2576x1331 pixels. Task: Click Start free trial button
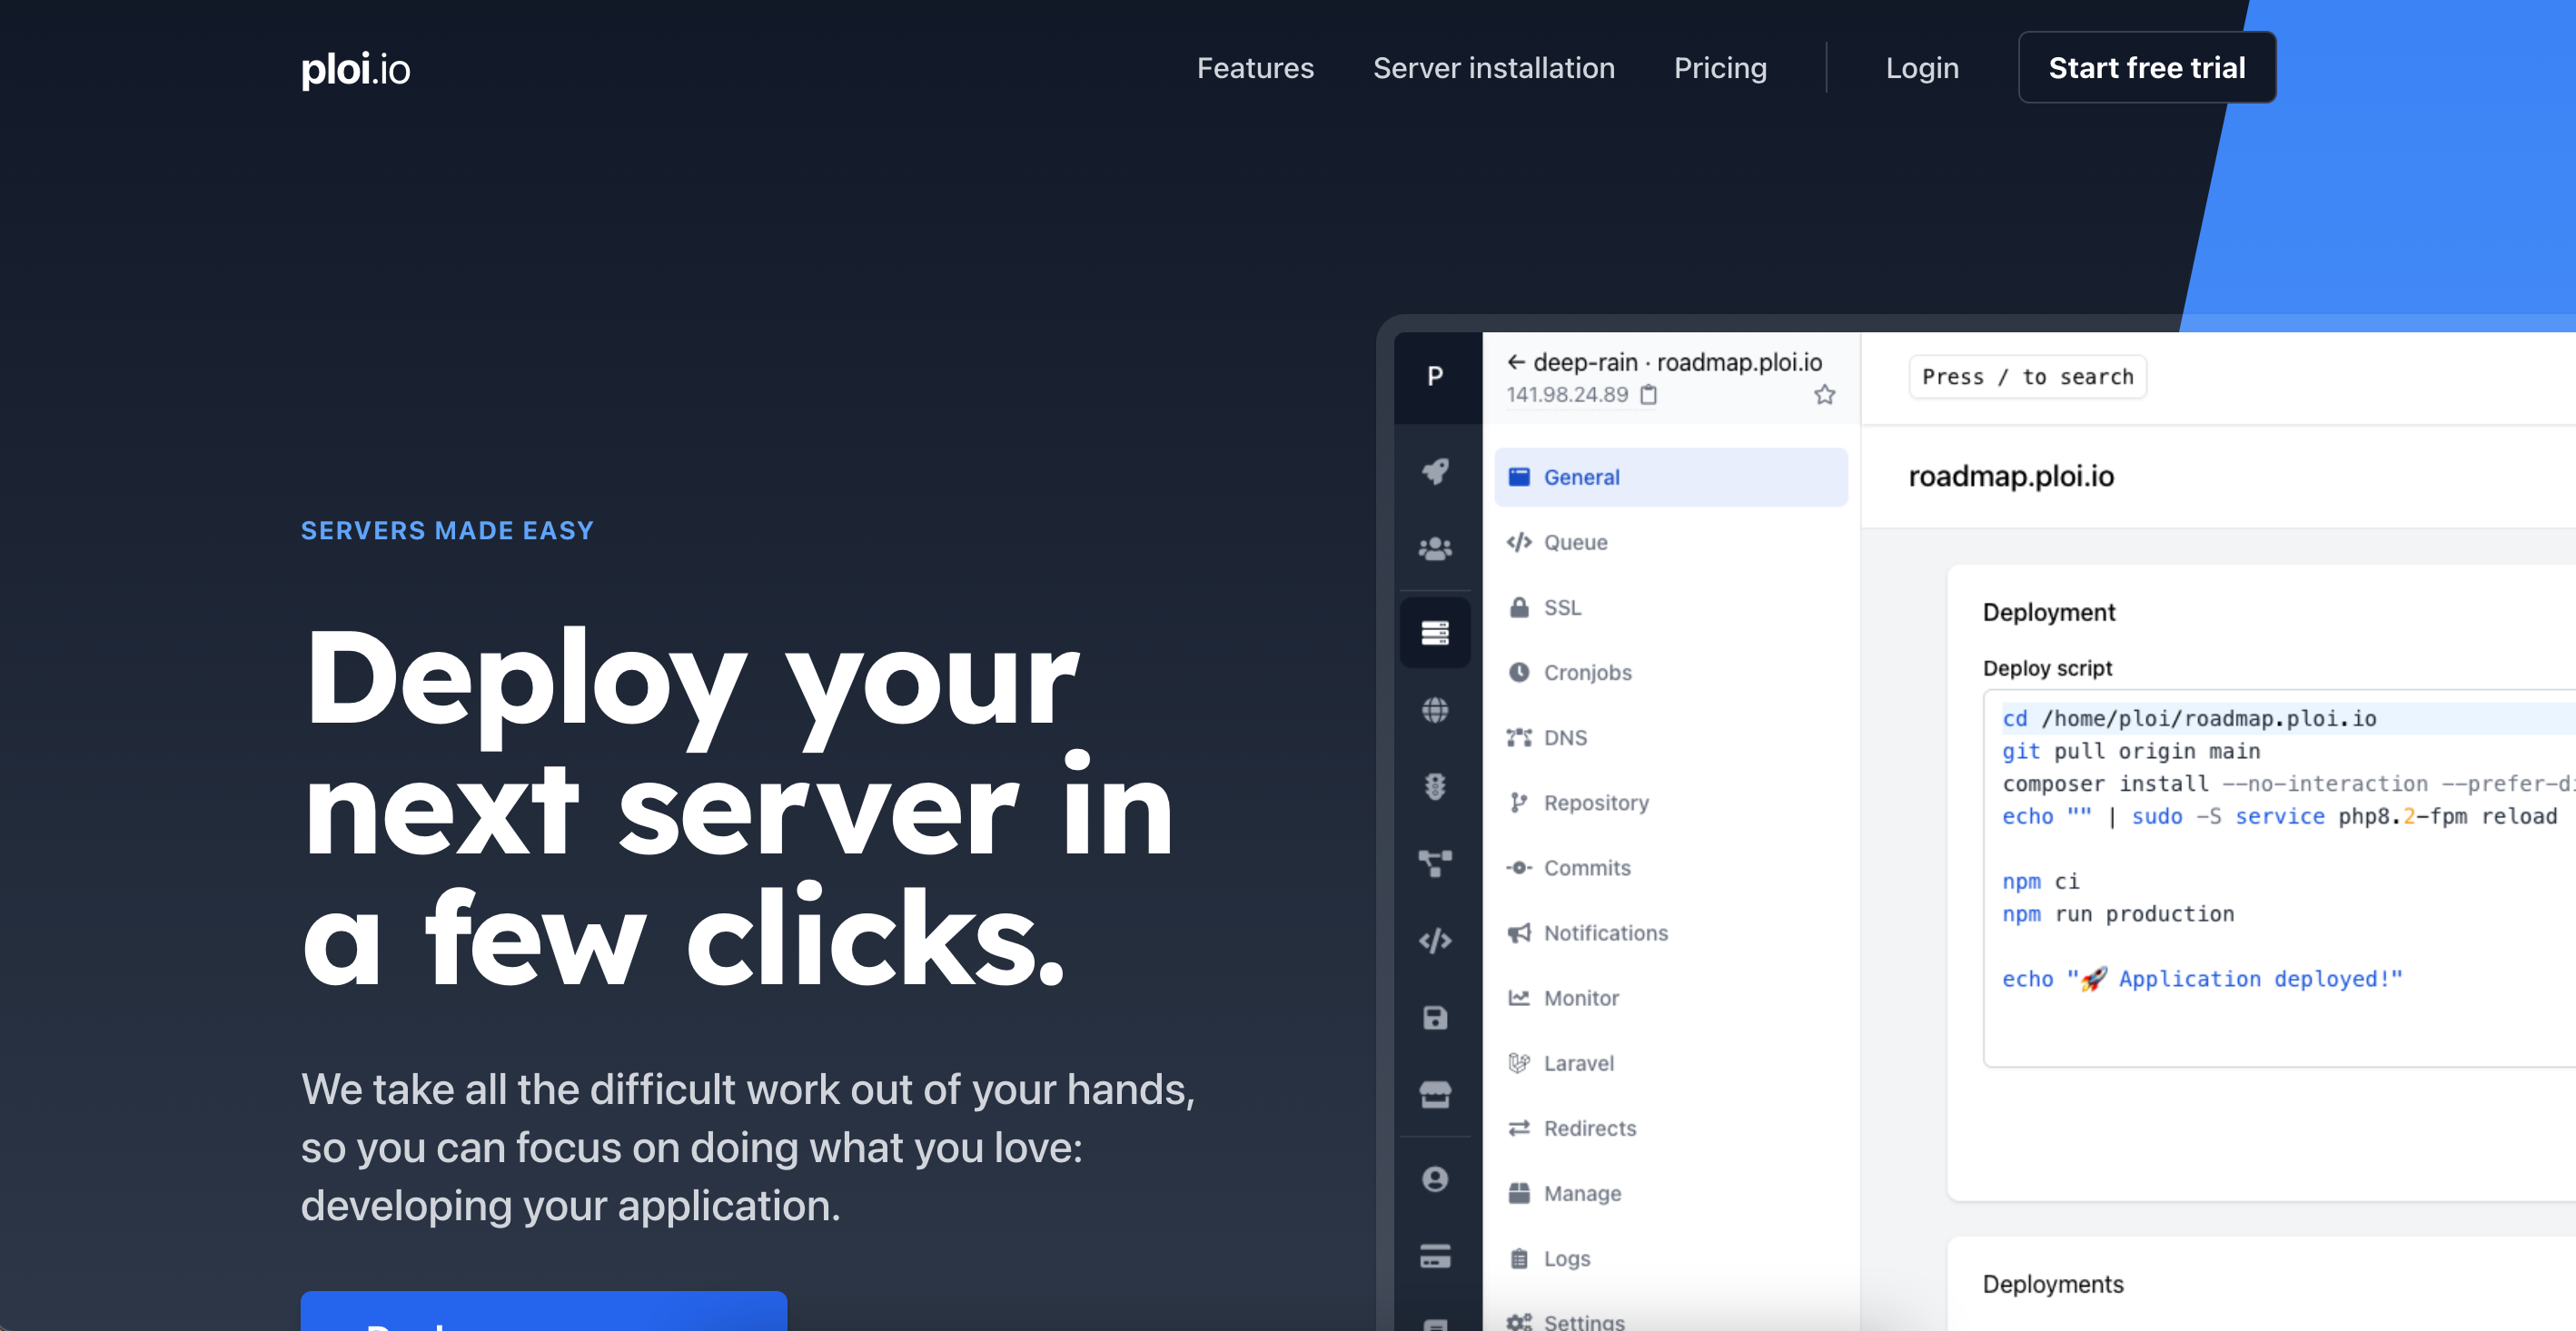(x=2146, y=66)
